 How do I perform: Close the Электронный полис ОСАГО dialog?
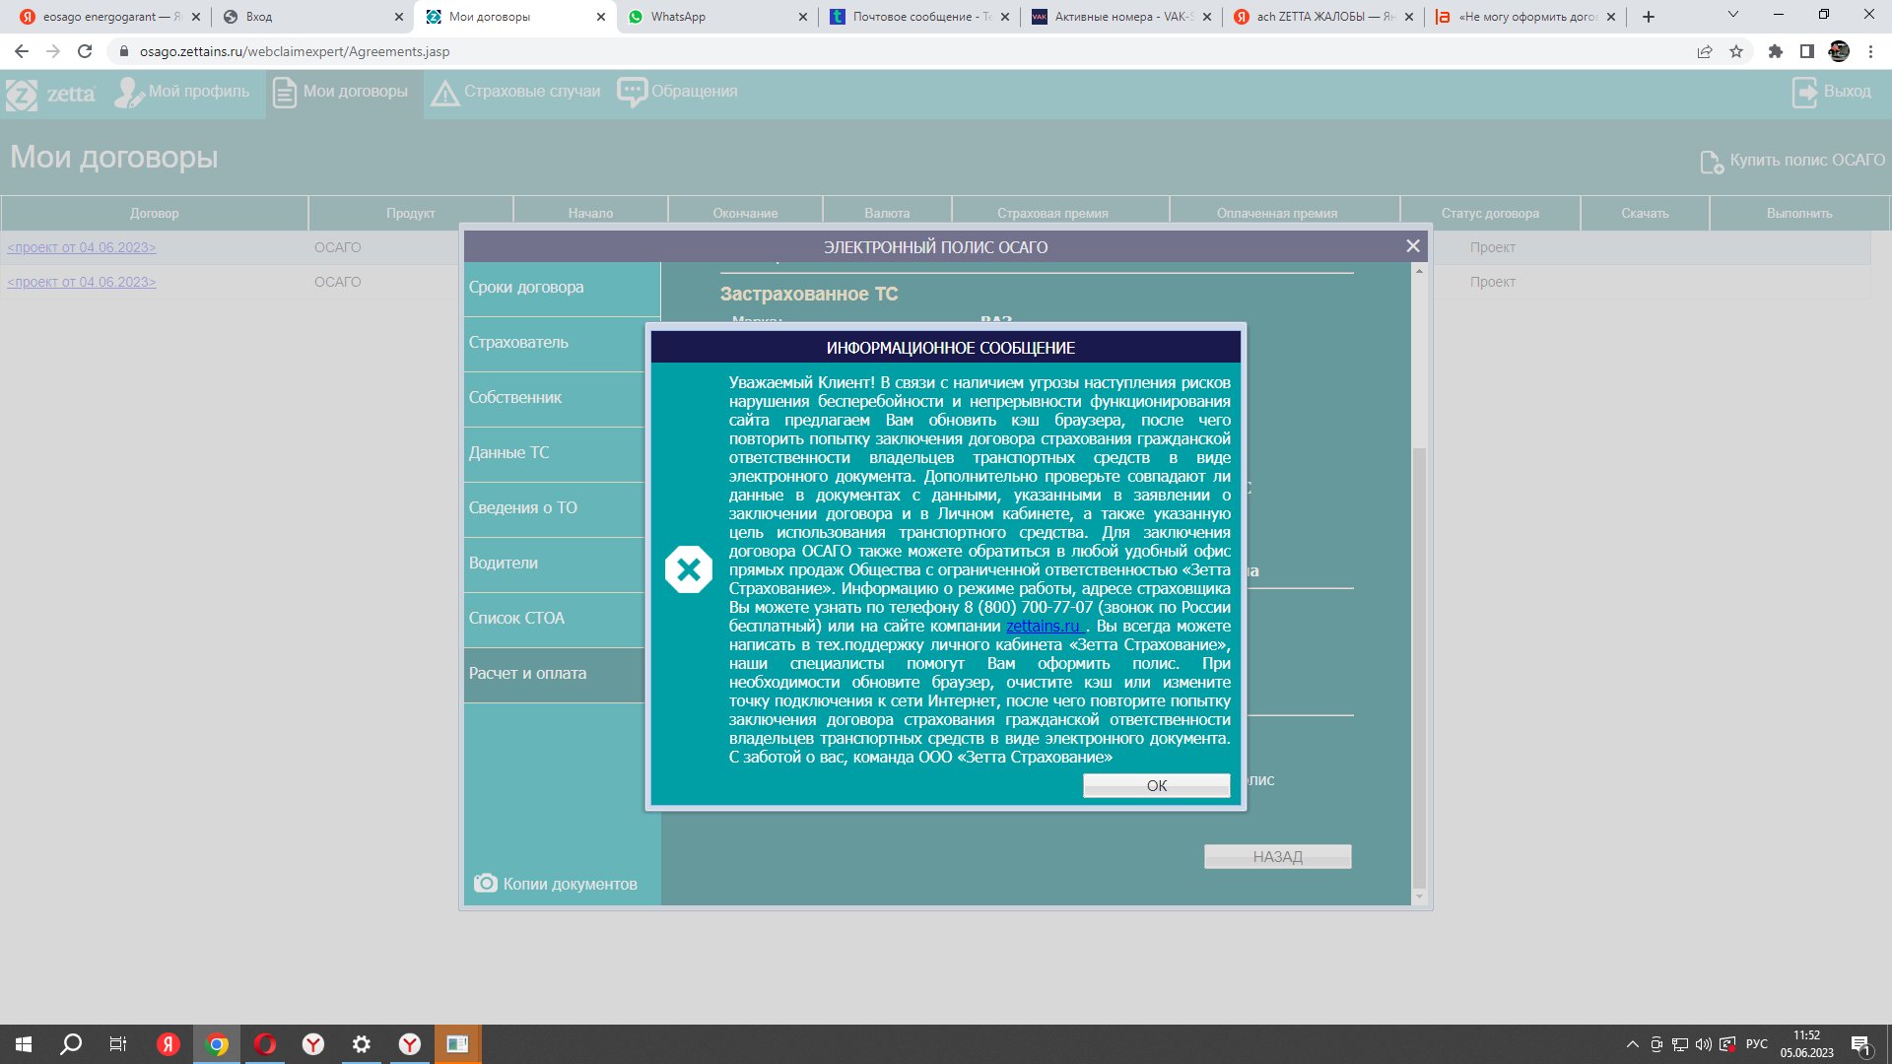pos(1412,246)
